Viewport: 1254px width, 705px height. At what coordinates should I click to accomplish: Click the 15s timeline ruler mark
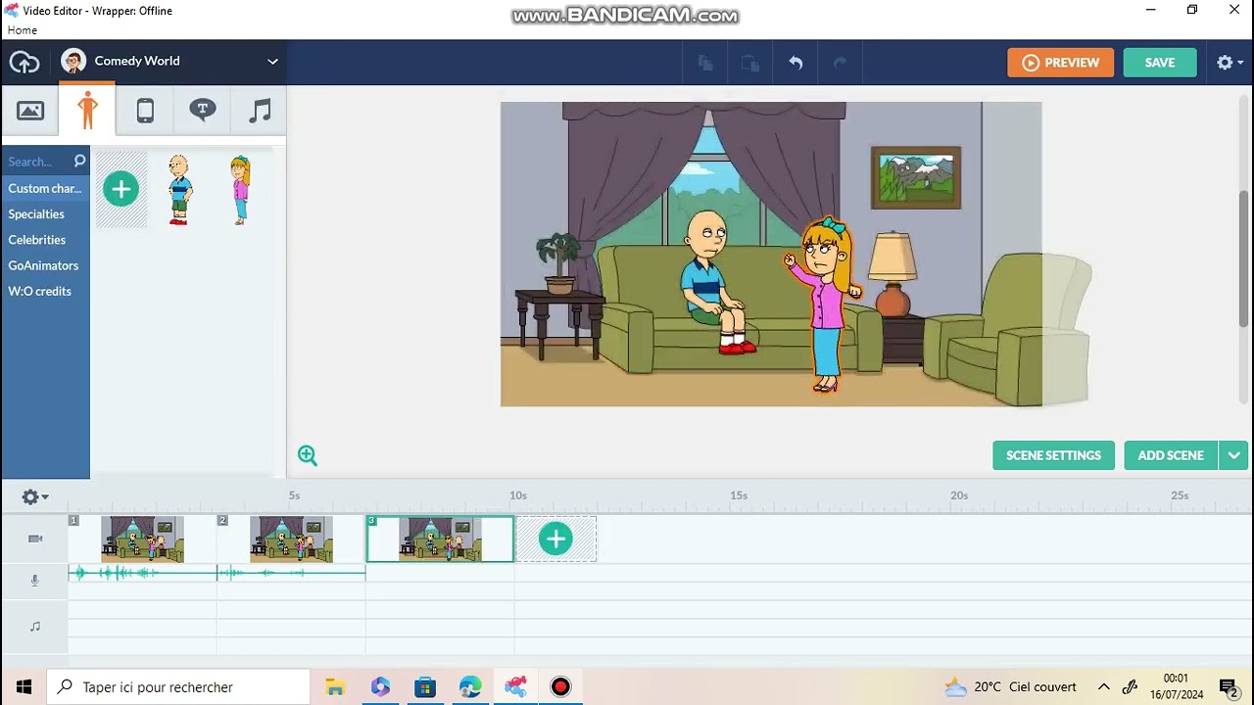pos(739,495)
